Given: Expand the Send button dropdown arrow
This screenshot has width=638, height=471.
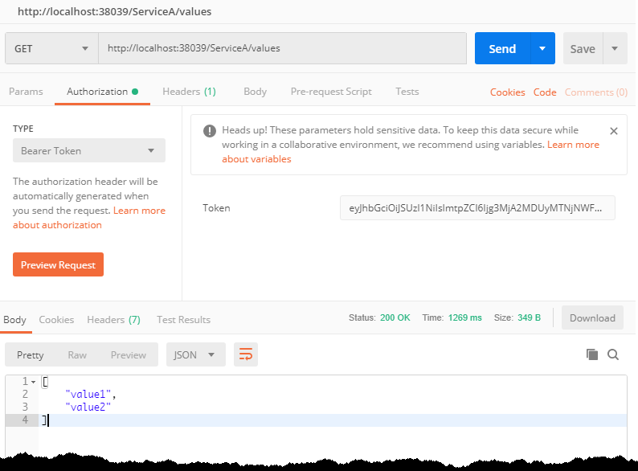Looking at the screenshot, I should click(542, 48).
